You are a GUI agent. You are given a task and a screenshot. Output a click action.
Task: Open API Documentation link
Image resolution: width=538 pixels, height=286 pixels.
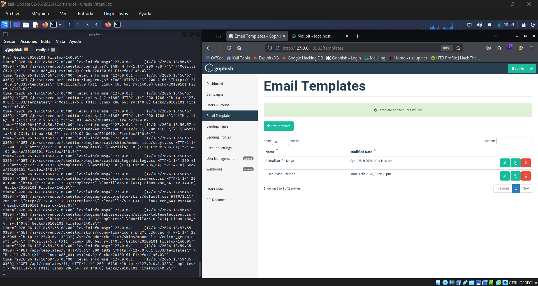click(x=221, y=200)
